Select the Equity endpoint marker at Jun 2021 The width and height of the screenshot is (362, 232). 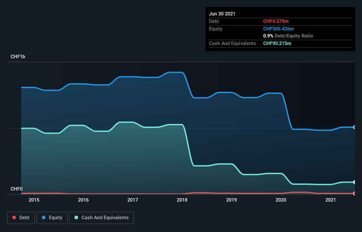click(355, 127)
